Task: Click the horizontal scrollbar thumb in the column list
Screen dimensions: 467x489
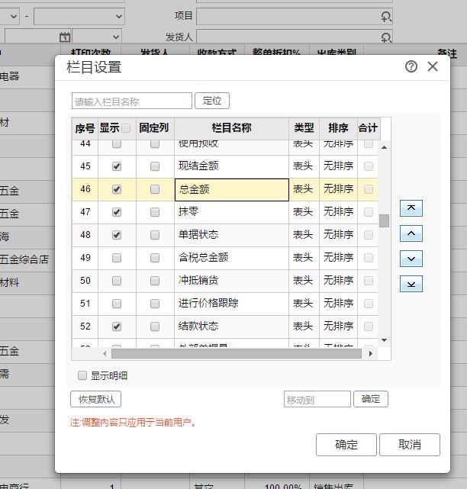Action: click(237, 354)
